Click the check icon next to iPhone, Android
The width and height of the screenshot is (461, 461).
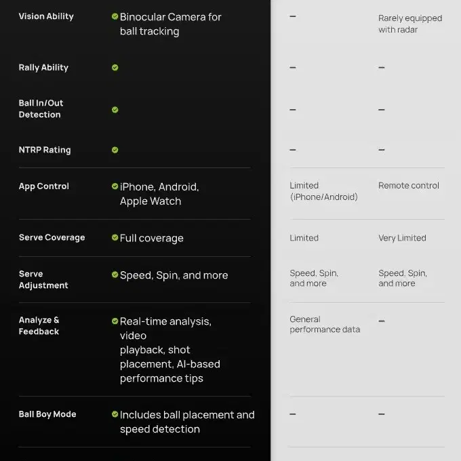coord(115,186)
